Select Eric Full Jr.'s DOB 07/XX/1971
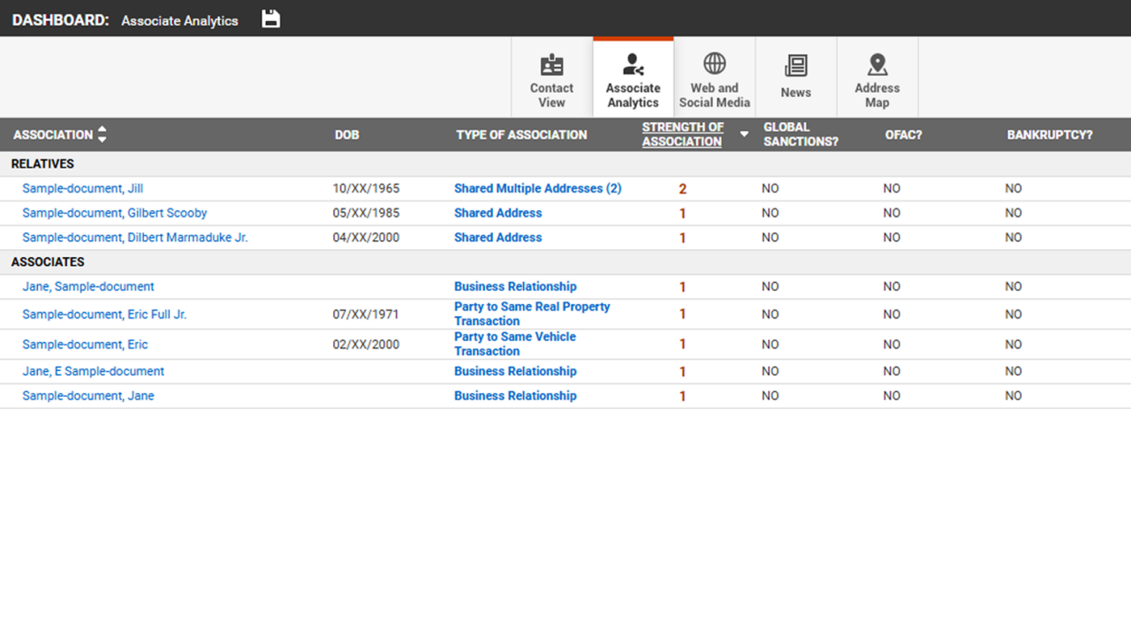Image resolution: width=1131 pixels, height=637 pixels. click(366, 314)
